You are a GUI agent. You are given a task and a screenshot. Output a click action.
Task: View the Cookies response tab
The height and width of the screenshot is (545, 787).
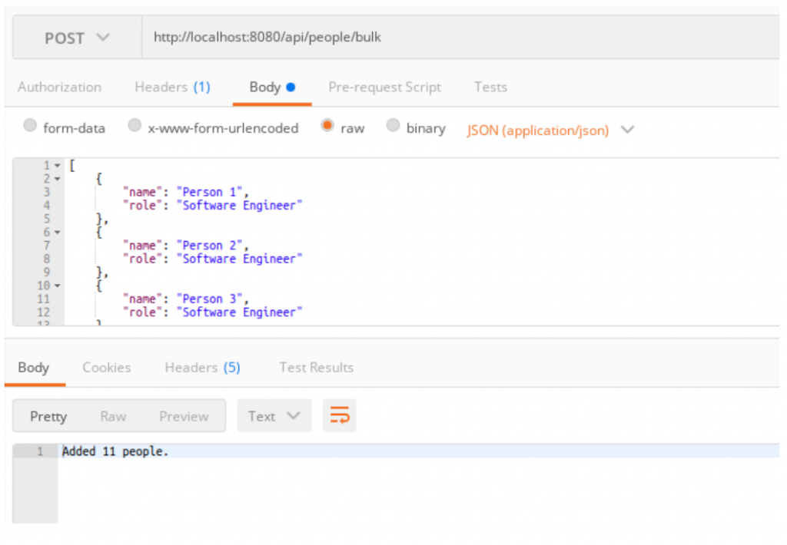point(106,367)
